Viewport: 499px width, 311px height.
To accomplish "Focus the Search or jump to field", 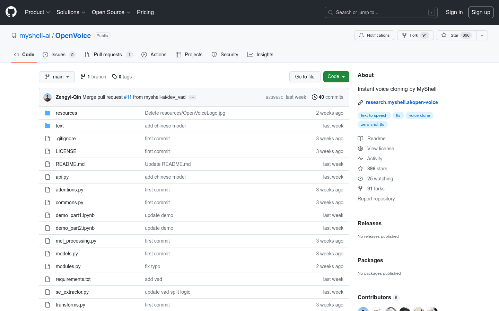I will click(x=381, y=12).
